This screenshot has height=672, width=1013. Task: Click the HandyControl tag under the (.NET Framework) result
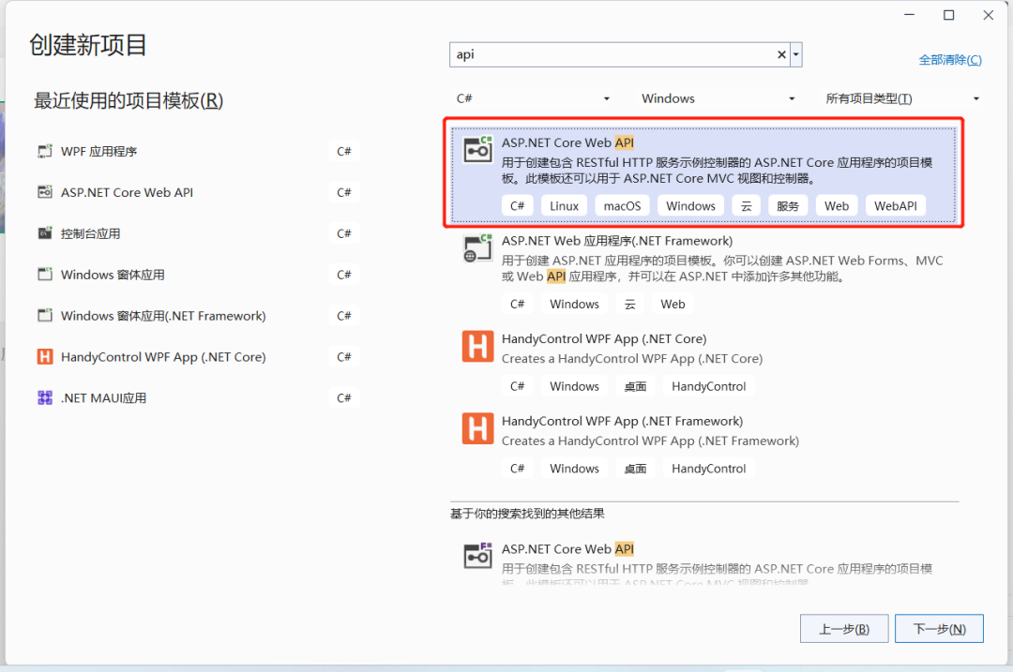709,469
